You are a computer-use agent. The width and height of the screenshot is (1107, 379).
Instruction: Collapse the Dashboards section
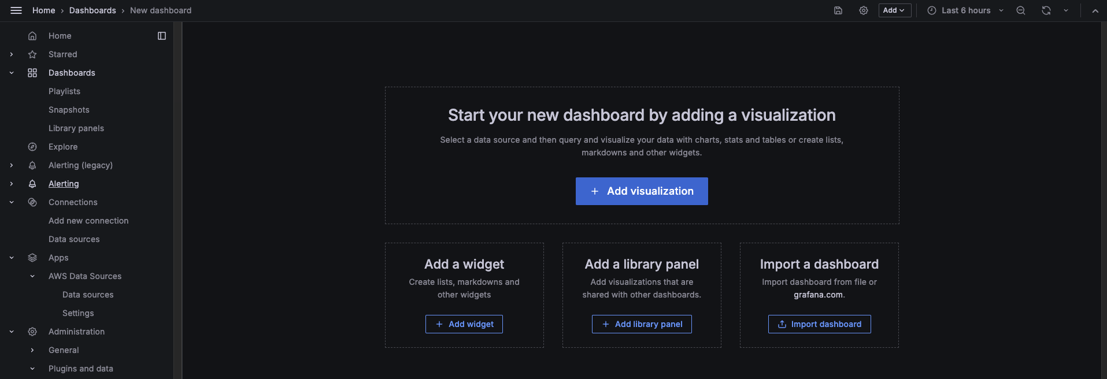[x=12, y=73]
